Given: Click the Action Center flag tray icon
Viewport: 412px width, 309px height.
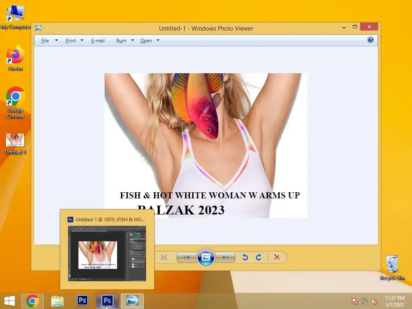Looking at the screenshot, I should (354, 301).
